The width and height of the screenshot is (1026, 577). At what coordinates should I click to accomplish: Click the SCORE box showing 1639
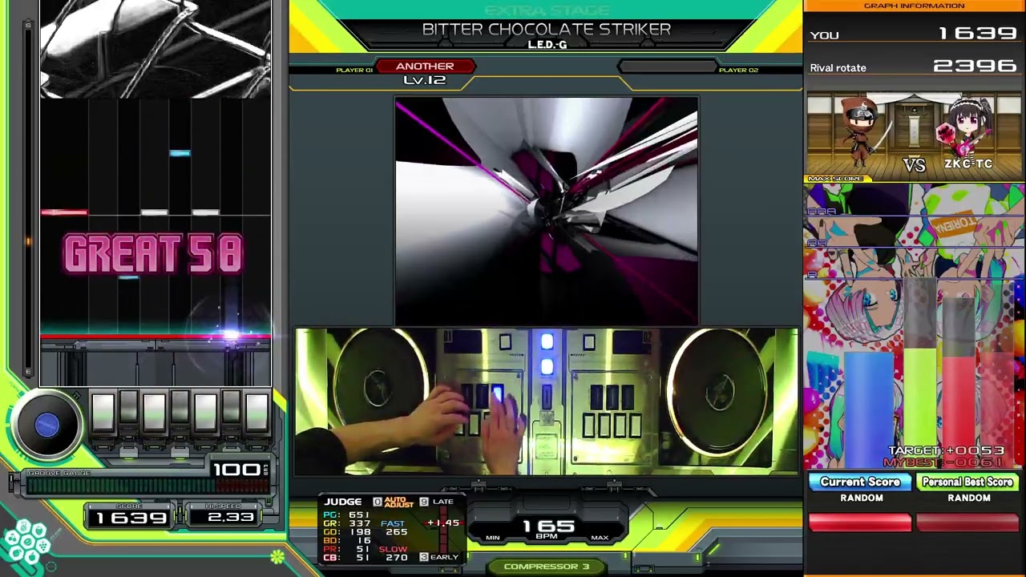131,517
